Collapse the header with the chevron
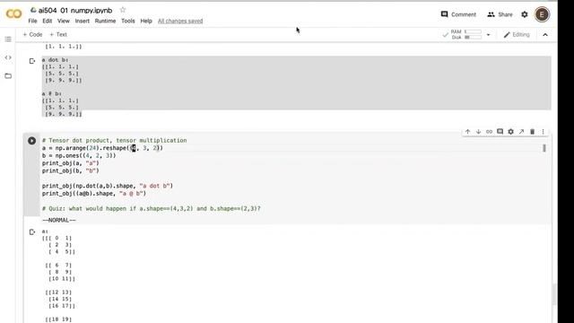Image resolution: width=574 pixels, height=323 pixels. 545,35
